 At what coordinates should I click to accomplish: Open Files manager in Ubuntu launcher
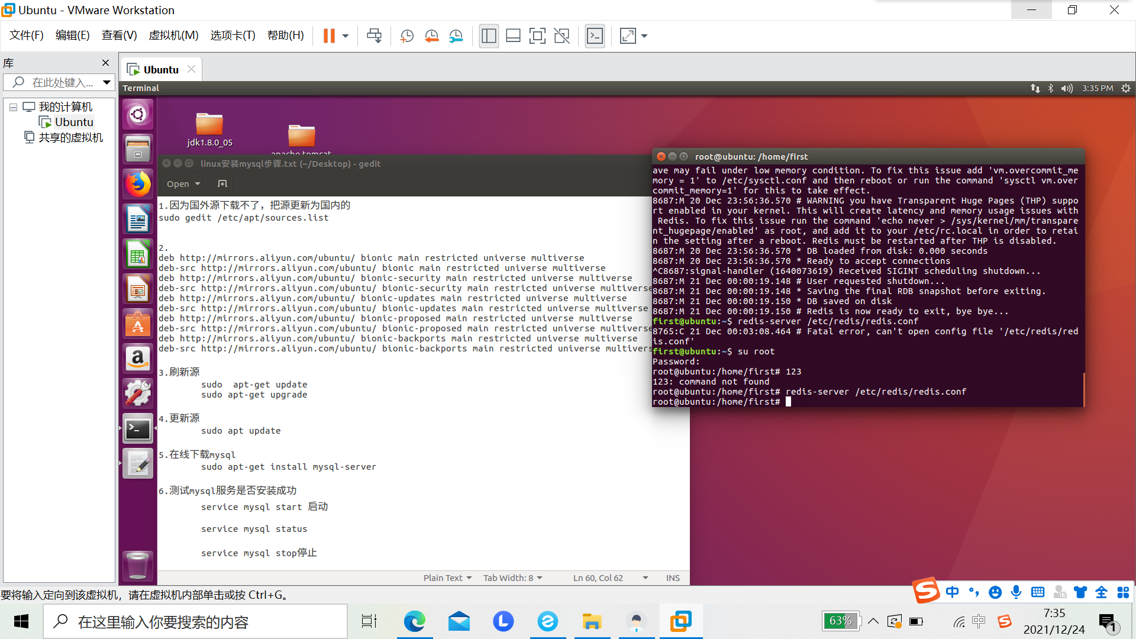138,149
